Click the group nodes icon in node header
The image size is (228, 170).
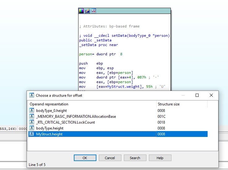click(x=93, y=11)
